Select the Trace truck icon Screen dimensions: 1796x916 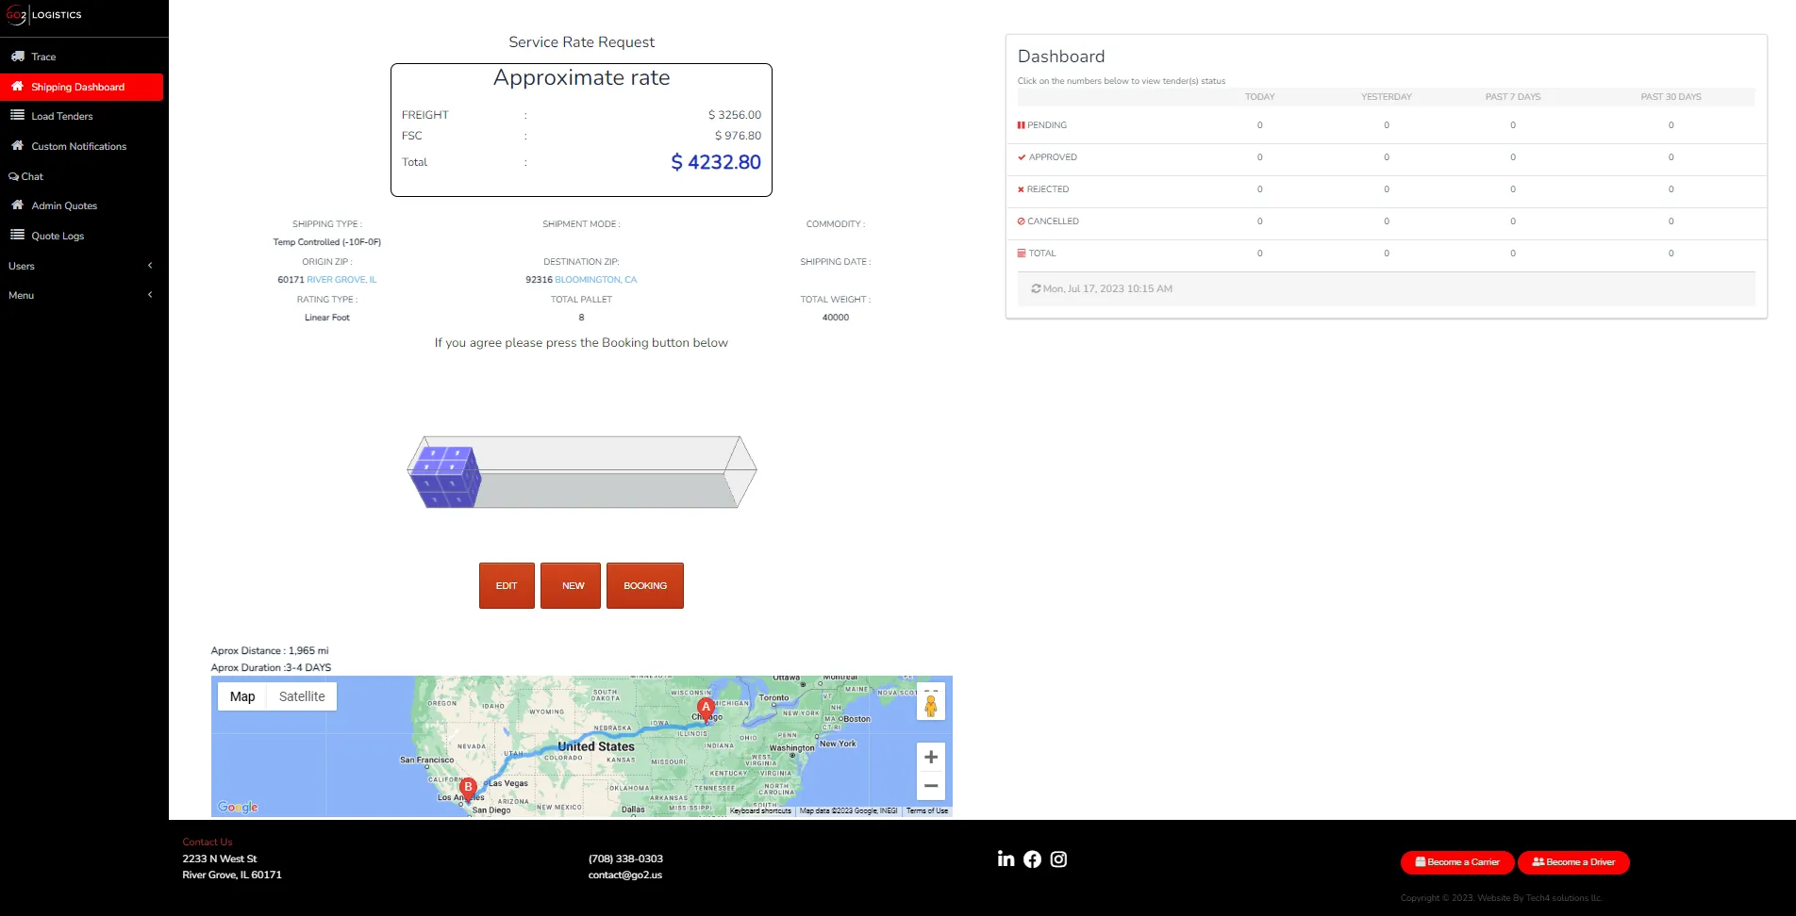pyautogui.click(x=17, y=57)
